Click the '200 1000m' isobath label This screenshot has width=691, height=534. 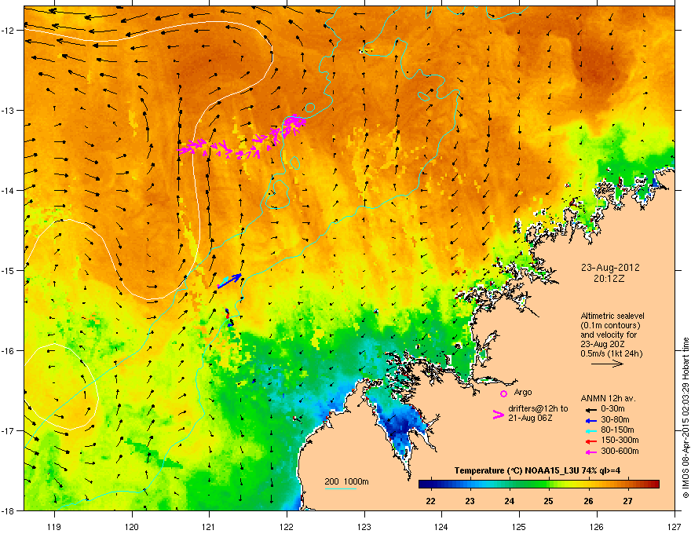pyautogui.click(x=346, y=481)
